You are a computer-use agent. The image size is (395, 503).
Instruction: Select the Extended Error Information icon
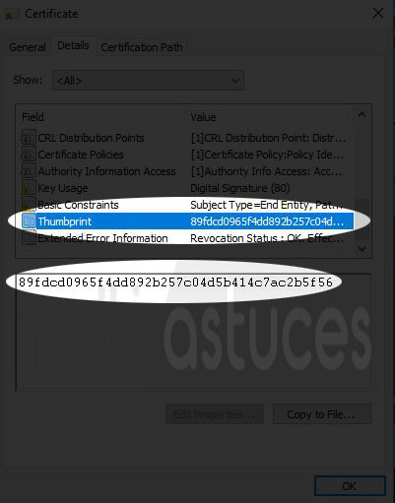[x=29, y=238]
